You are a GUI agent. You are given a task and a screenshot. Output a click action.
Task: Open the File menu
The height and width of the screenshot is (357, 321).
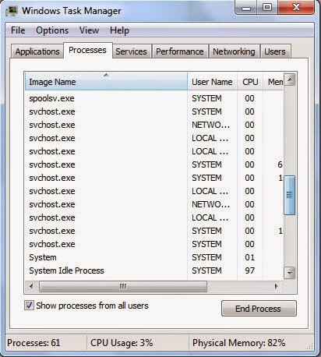pos(18,30)
